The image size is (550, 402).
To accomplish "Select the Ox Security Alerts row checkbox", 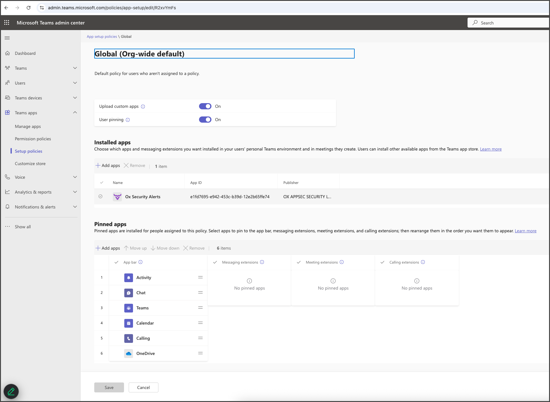I will (x=100, y=197).
